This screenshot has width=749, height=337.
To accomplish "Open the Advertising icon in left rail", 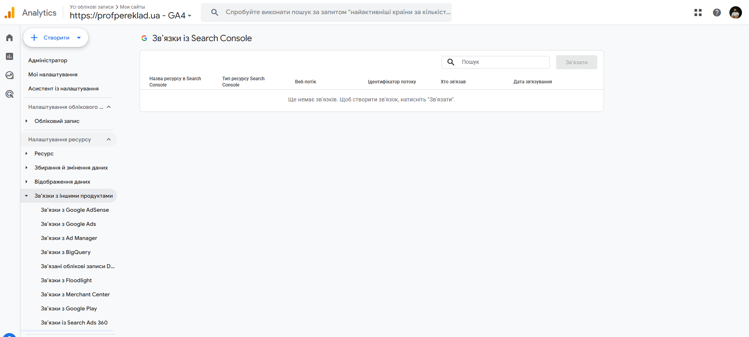I will 9,94.
